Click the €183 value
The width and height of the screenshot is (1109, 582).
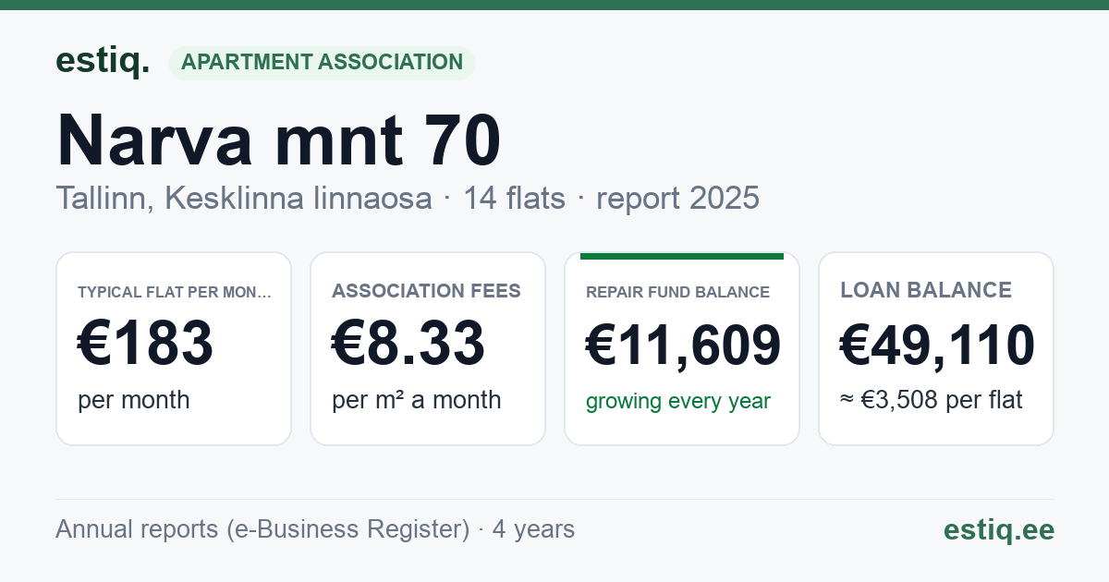[x=146, y=344]
